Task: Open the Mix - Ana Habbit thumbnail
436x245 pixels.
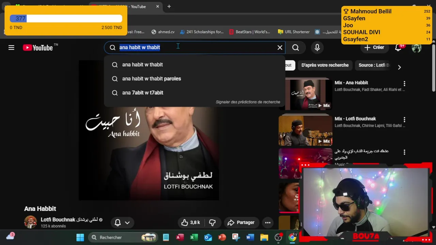Action: tap(306, 95)
